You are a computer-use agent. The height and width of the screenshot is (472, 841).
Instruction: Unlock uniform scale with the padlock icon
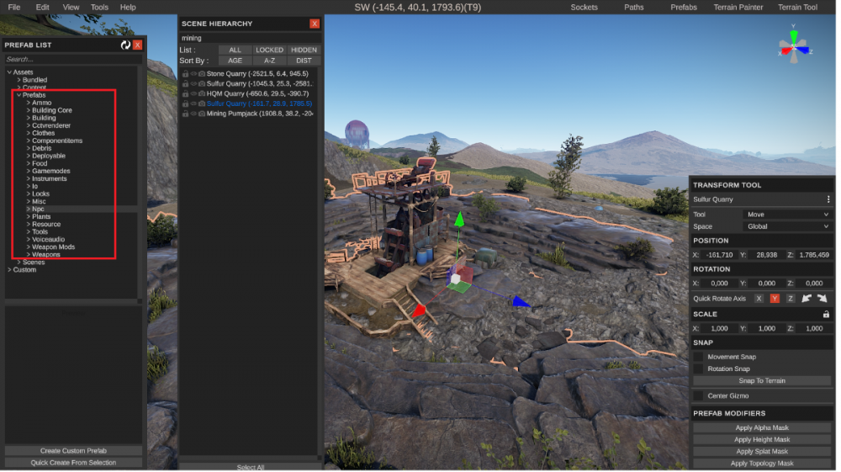click(826, 314)
